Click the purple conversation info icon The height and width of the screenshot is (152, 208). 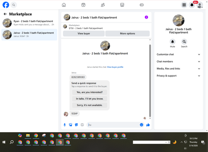tap(146, 17)
